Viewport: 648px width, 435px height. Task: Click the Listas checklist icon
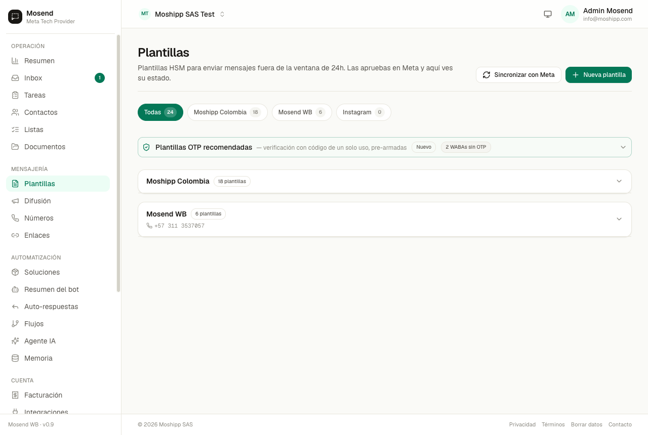[15, 129]
